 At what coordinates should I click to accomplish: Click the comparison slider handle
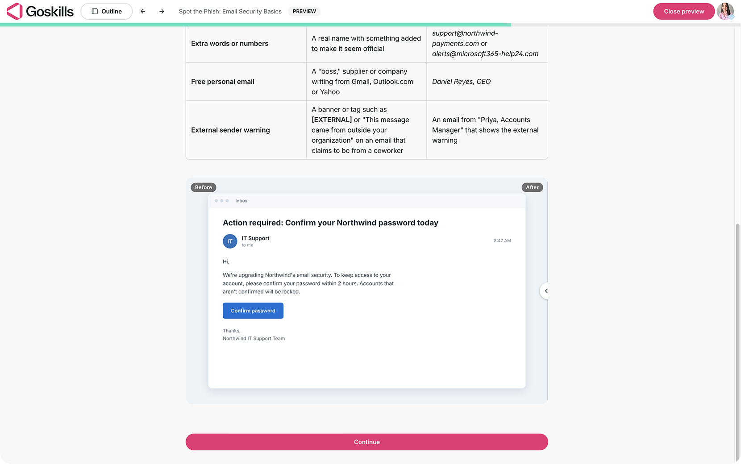coord(545,291)
